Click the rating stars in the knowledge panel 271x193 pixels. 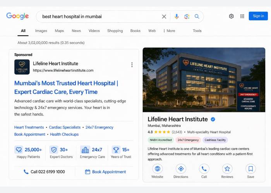162,132
